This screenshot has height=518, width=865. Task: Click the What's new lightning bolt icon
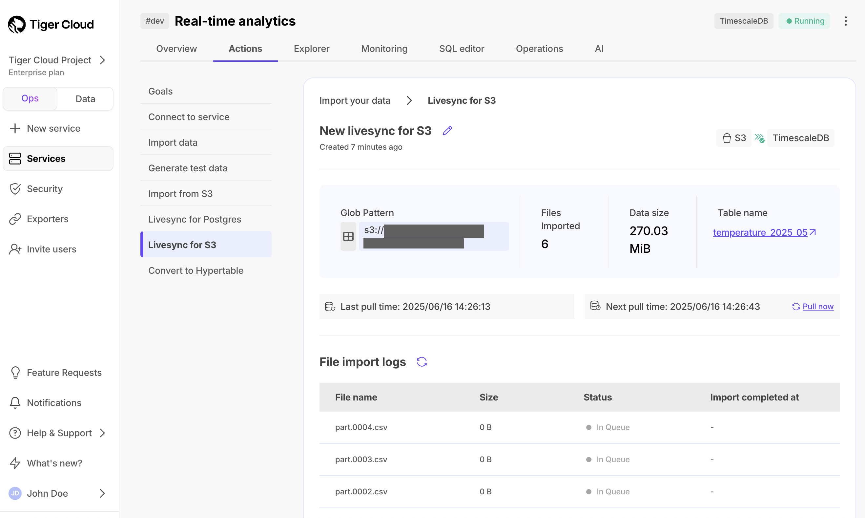click(x=15, y=463)
